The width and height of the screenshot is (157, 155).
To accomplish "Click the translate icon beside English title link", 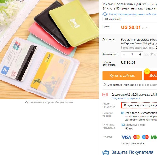I will tap(105, 14).
